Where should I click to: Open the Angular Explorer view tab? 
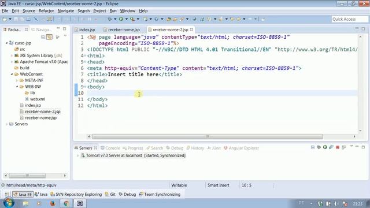click(x=242, y=148)
